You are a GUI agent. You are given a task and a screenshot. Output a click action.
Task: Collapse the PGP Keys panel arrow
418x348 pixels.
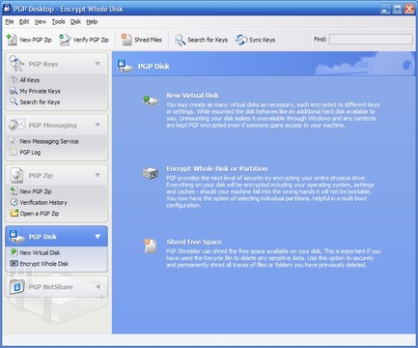(x=98, y=64)
